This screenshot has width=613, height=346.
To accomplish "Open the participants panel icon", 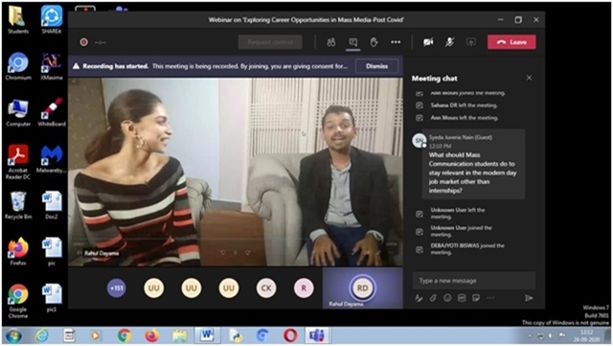I will click(331, 42).
